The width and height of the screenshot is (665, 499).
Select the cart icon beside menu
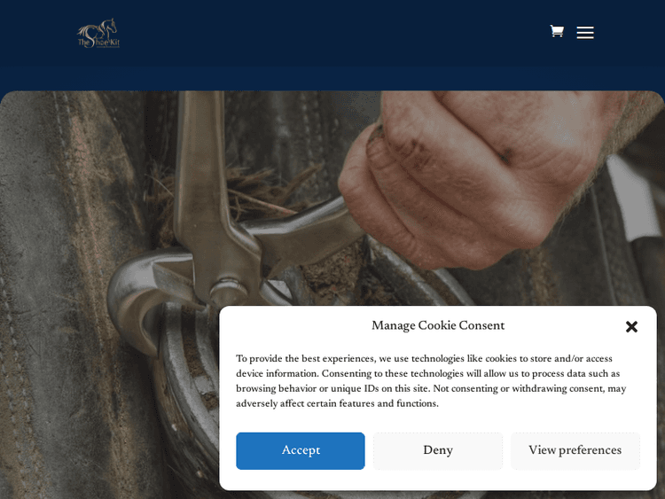557,31
